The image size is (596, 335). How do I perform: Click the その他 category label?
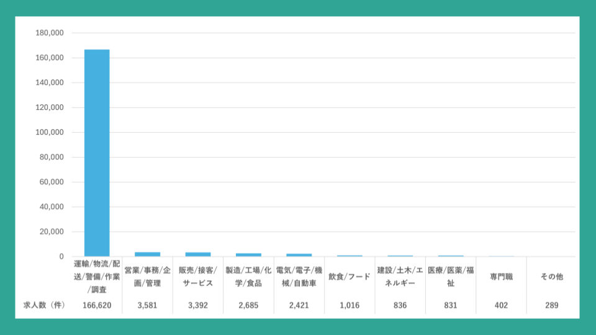coord(552,277)
